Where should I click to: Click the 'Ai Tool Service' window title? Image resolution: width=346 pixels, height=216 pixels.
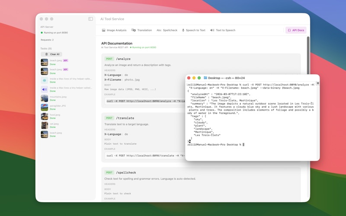click(112, 19)
